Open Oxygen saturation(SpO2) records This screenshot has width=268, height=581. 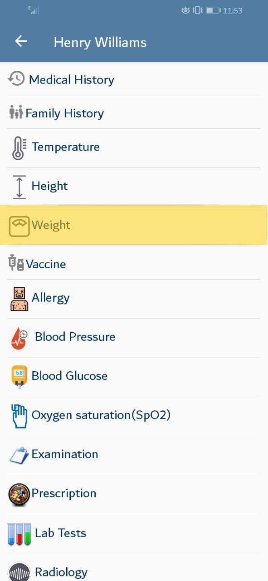pyautogui.click(x=134, y=417)
